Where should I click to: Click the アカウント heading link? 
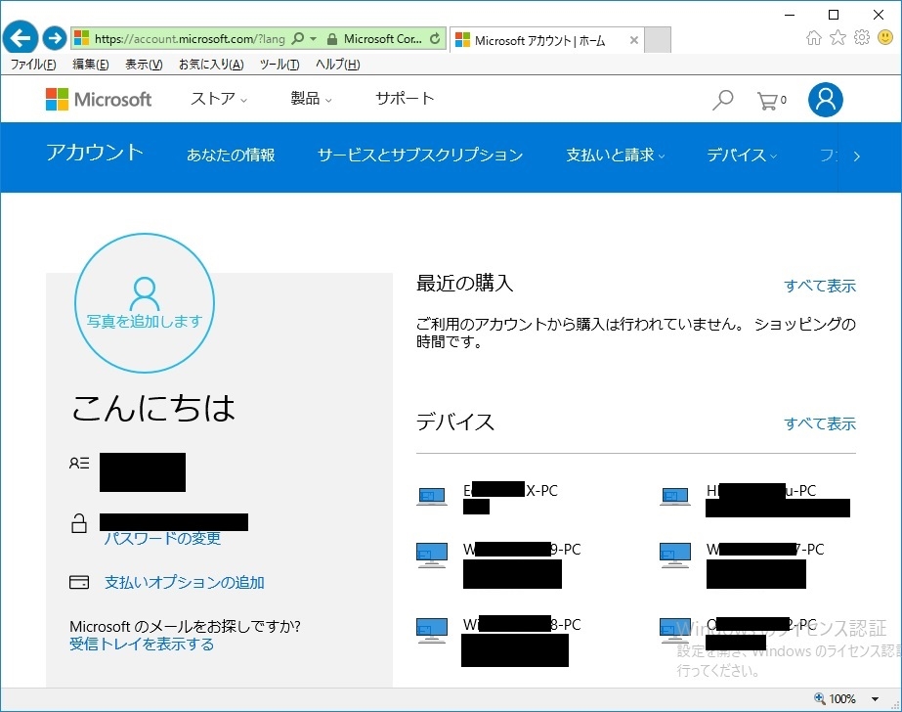[95, 153]
